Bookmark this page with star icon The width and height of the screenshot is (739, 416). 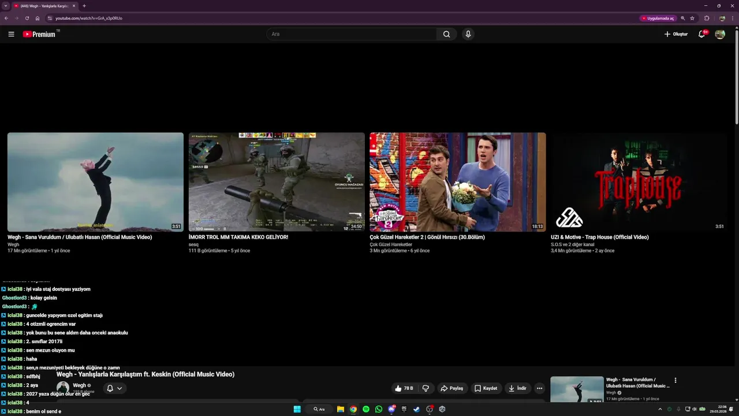[692, 18]
